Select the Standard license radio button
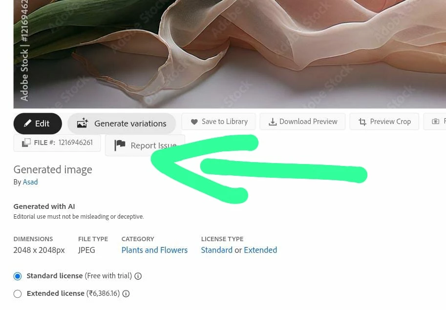 (18, 276)
